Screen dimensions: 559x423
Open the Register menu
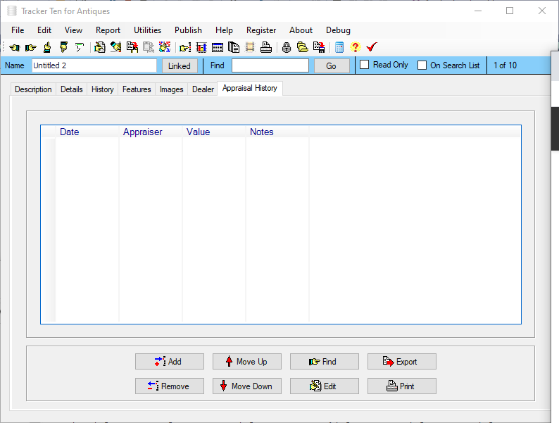261,30
